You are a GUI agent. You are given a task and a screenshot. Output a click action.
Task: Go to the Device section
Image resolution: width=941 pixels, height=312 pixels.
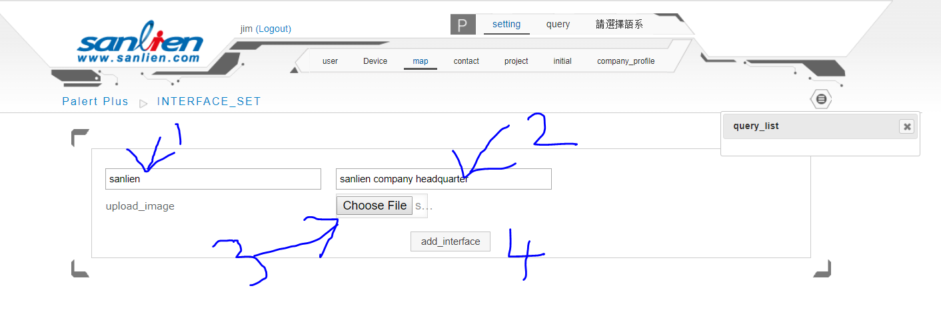pos(375,61)
